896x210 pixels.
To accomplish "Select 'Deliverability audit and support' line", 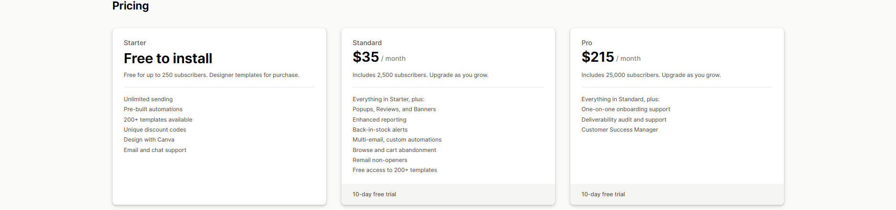I will click(624, 120).
